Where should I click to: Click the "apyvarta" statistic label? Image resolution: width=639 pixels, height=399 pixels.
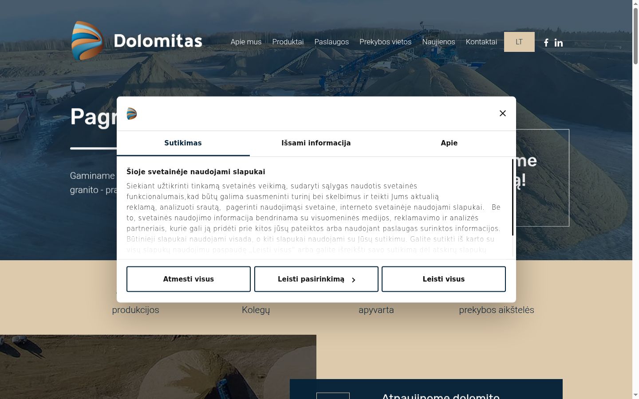tap(376, 310)
